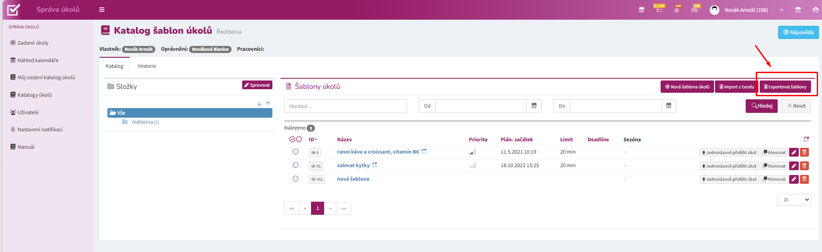The height and width of the screenshot is (252, 822).
Task: Deselect all templates with empty-circle icon
Action: 299,139
